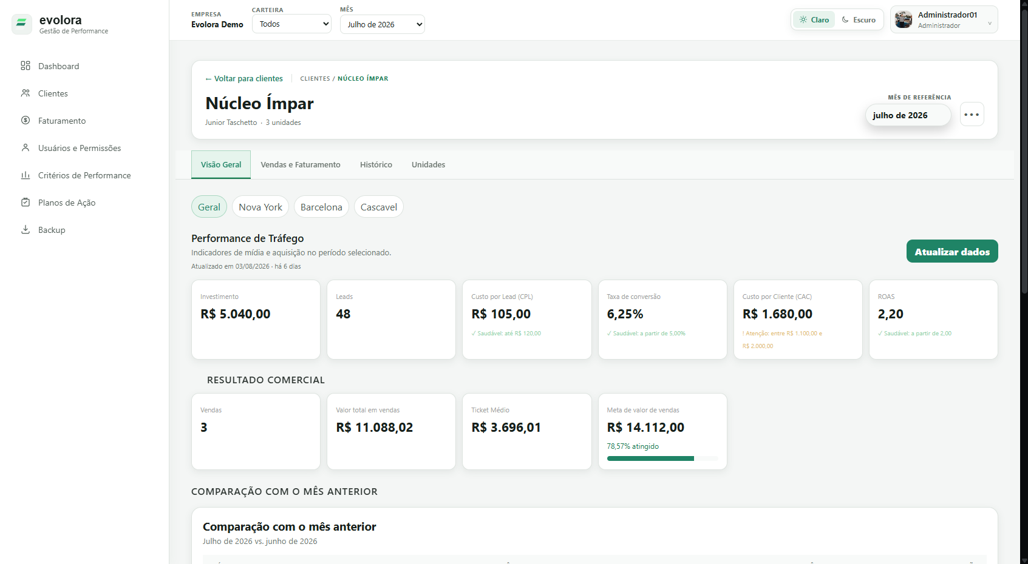Click the Performance de Tráfego heading
Viewport: 1028px width, 564px height.
point(248,238)
